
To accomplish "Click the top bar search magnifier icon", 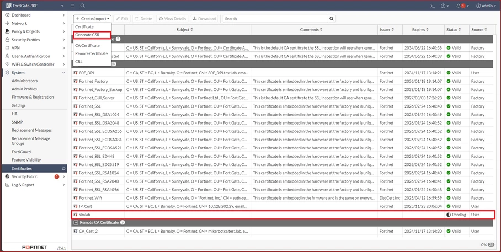I will pos(82,6).
